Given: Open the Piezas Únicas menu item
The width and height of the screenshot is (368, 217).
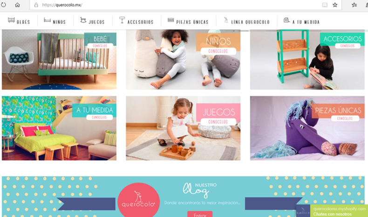Looking at the screenshot, I should click(x=192, y=22).
